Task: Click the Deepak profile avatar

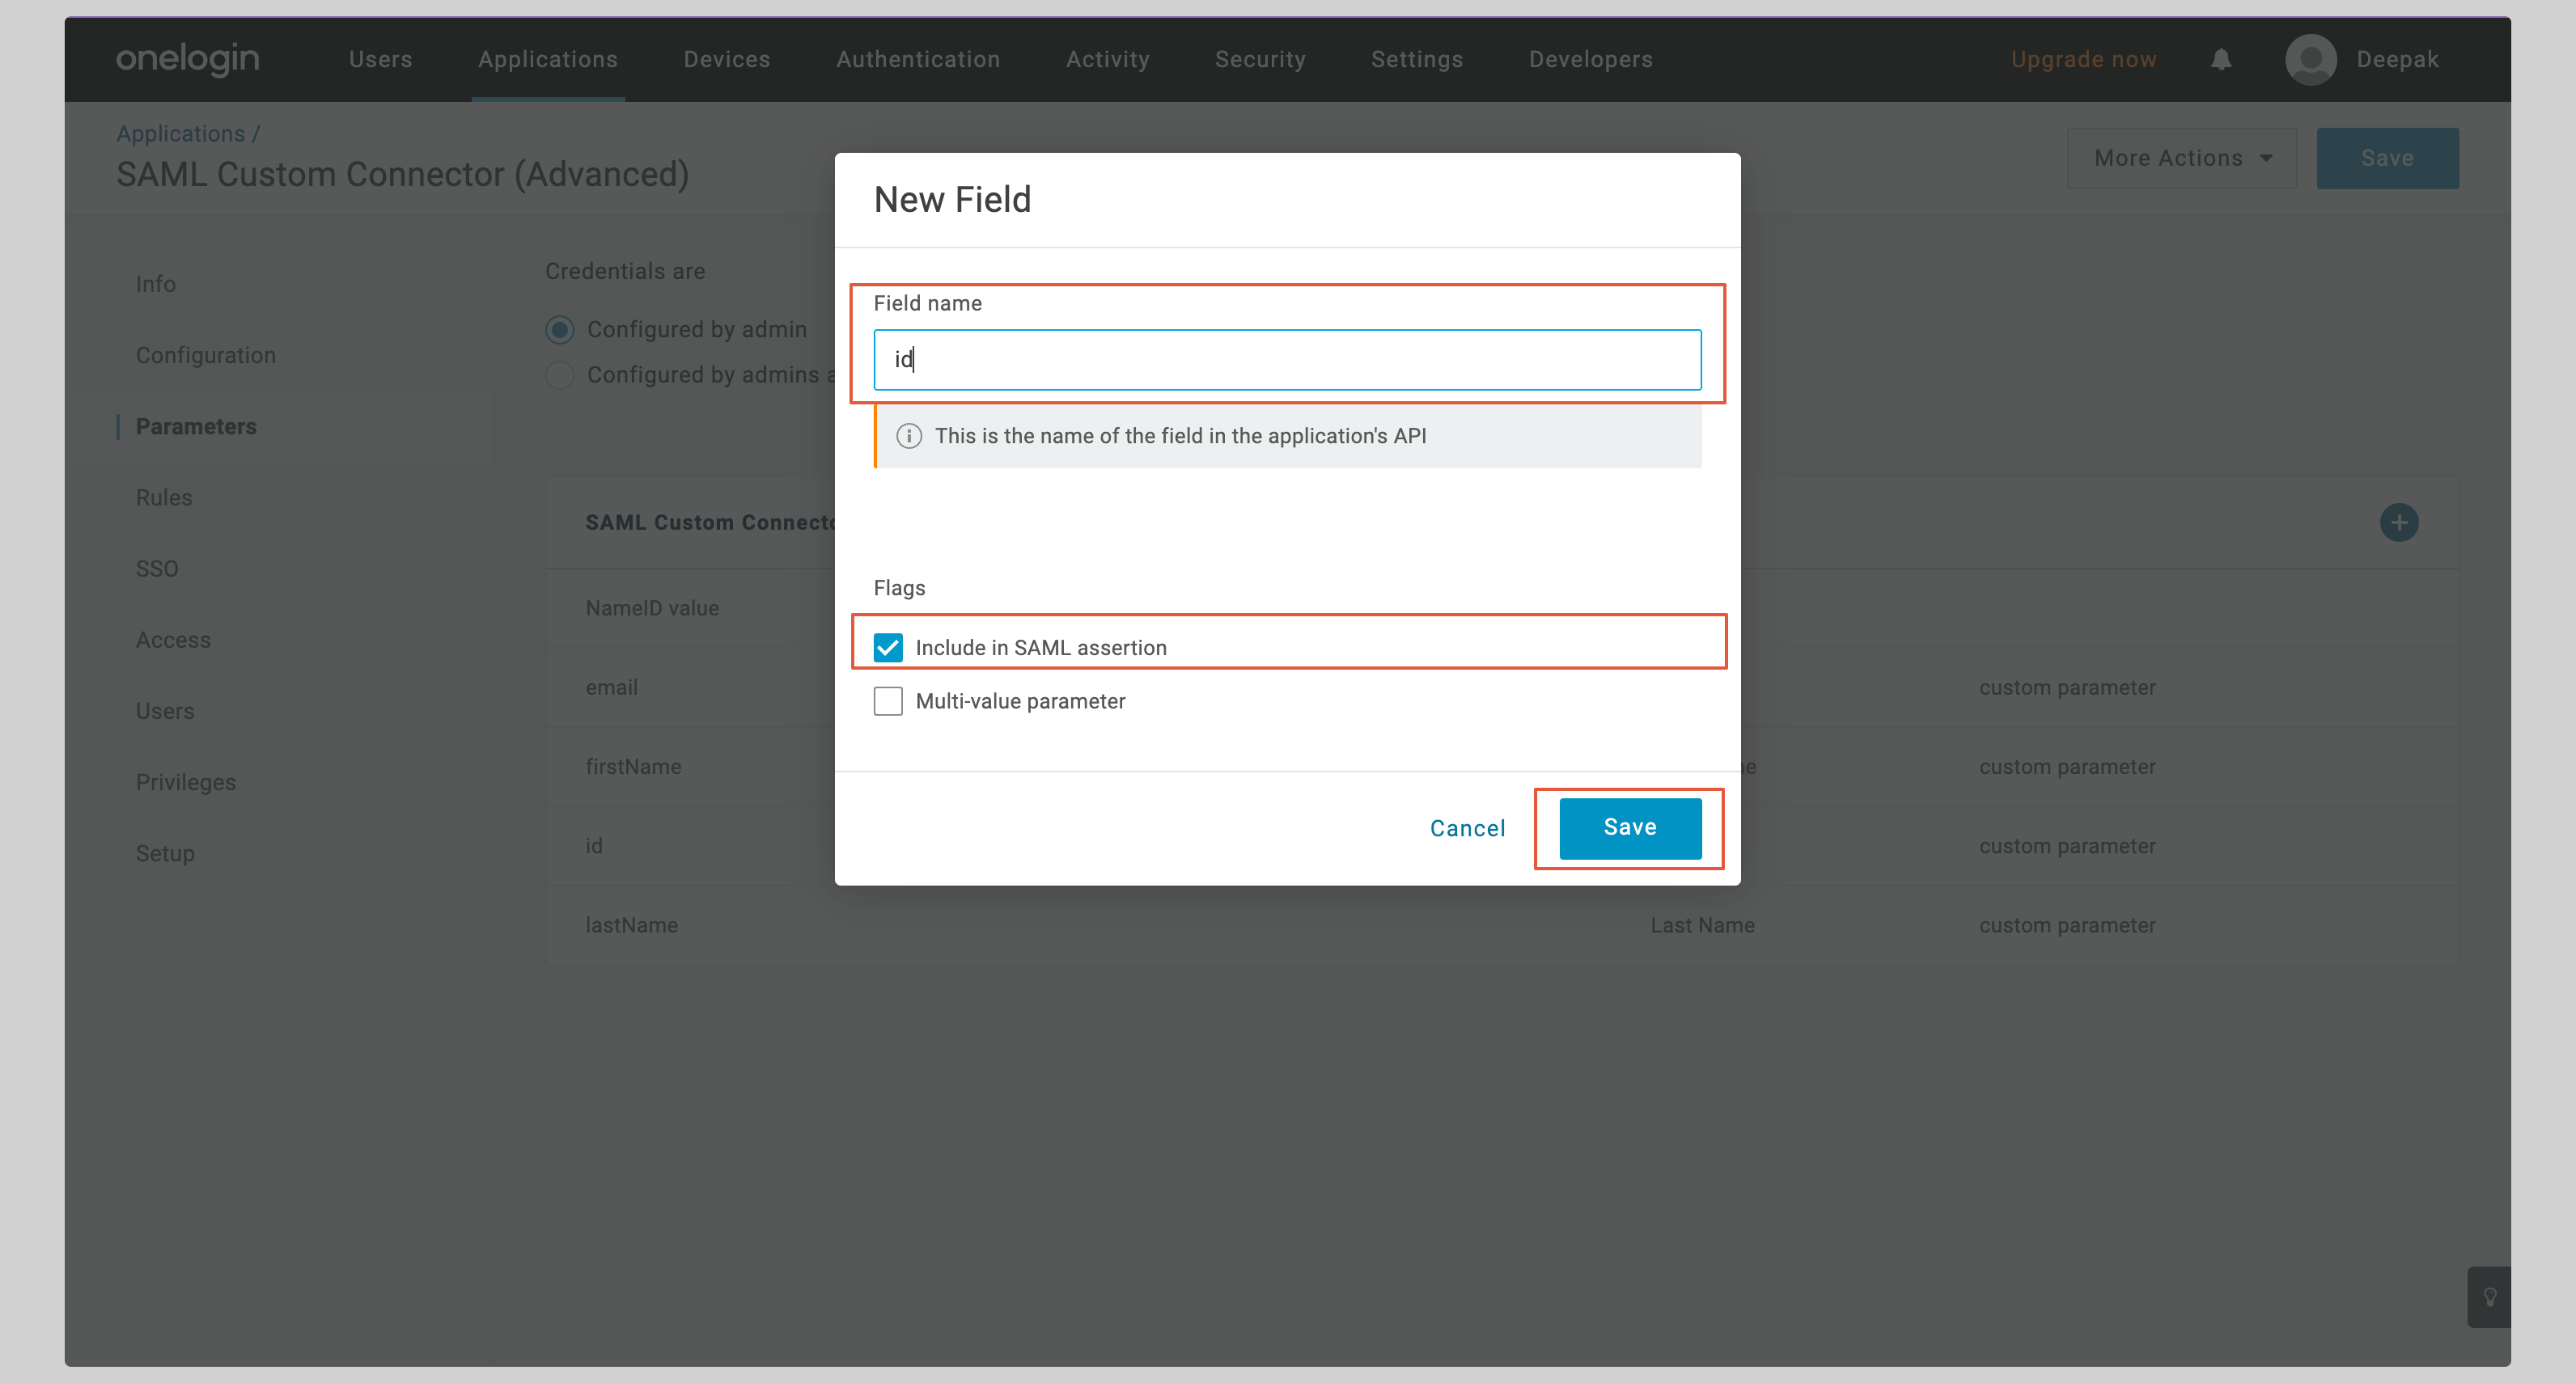Action: 2311,59
